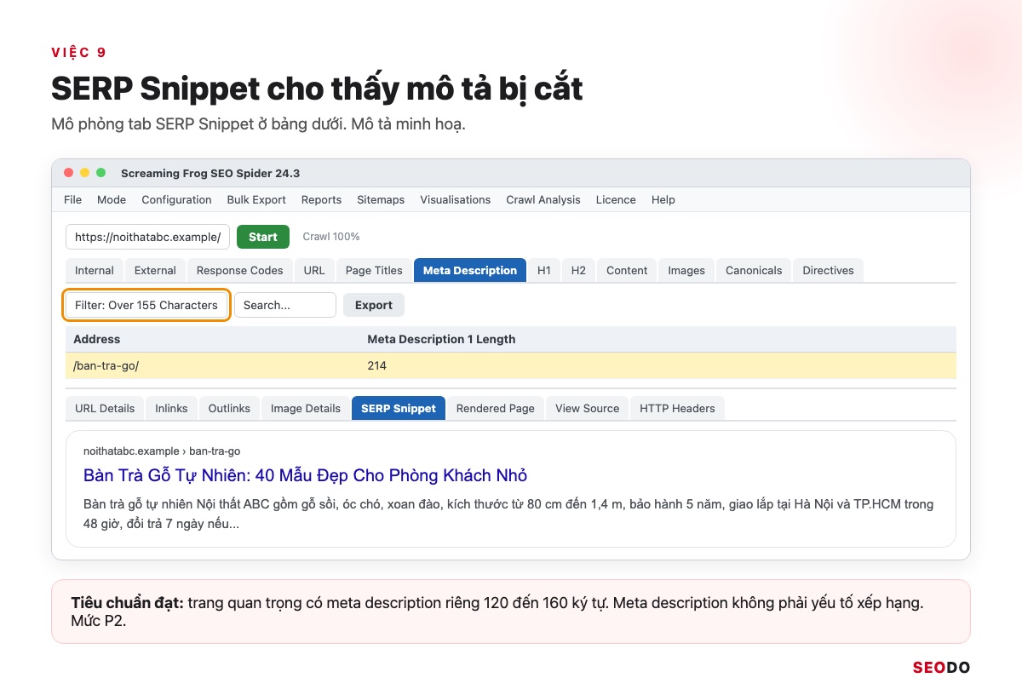Open the Rendered Page bottom tab
1022x695 pixels.
[x=496, y=408]
